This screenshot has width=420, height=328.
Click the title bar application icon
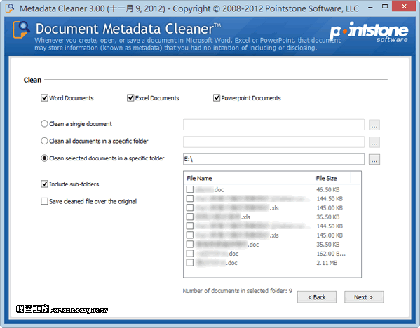[10, 8]
